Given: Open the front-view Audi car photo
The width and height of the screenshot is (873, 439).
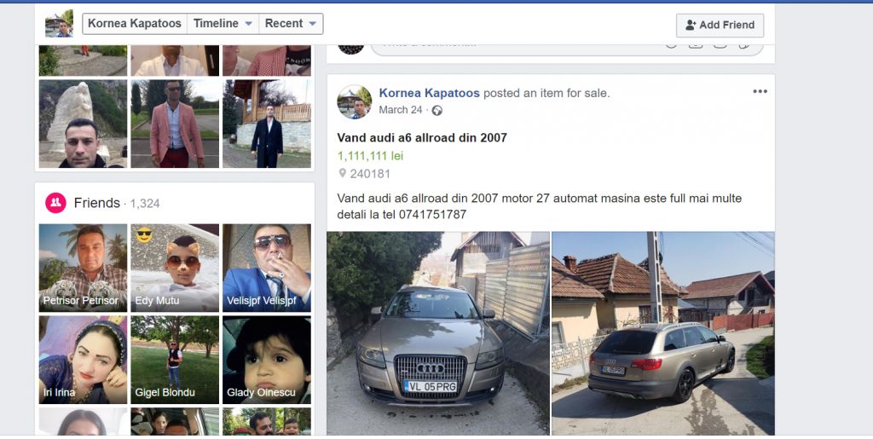Looking at the screenshot, I should click(438, 332).
